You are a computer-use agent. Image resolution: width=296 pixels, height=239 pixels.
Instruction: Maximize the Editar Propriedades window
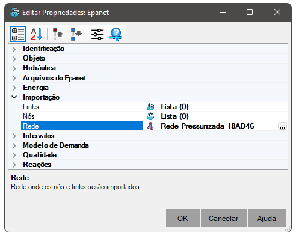pos(250,13)
